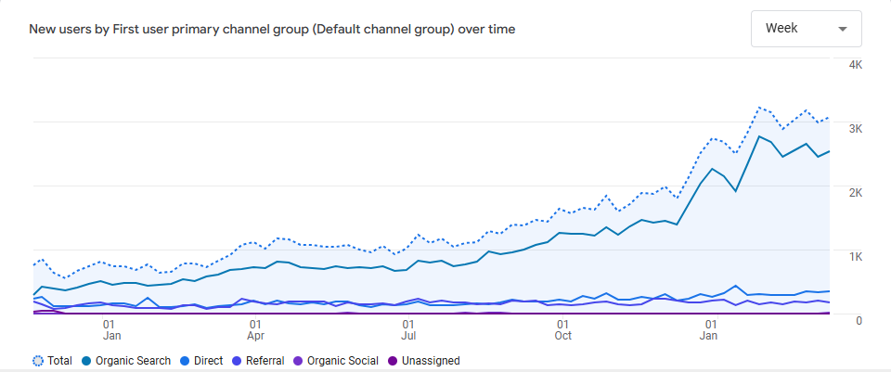Screen dimensions: 891x372
Task: Click the 3K y-axis label
Action: [856, 129]
